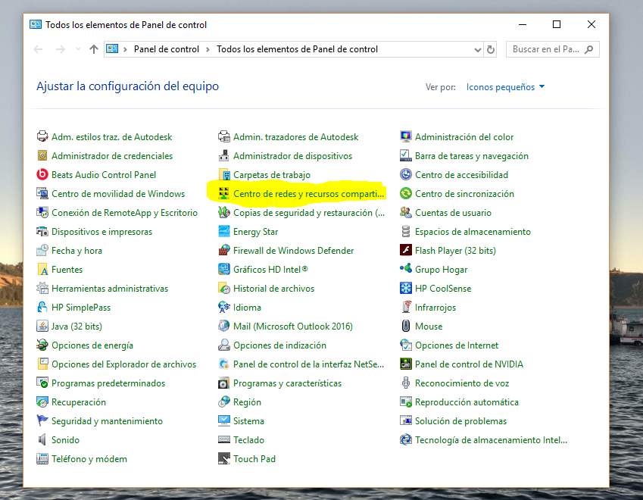Expand the chevron after Panel de control breadcrumb
643x500 pixels.
pyautogui.click(x=208, y=49)
